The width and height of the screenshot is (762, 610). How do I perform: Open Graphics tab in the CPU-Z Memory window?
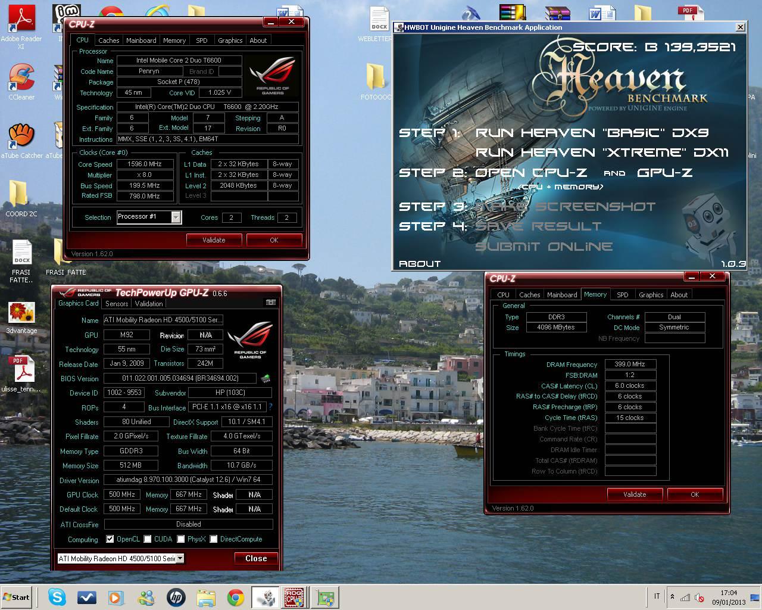(651, 295)
